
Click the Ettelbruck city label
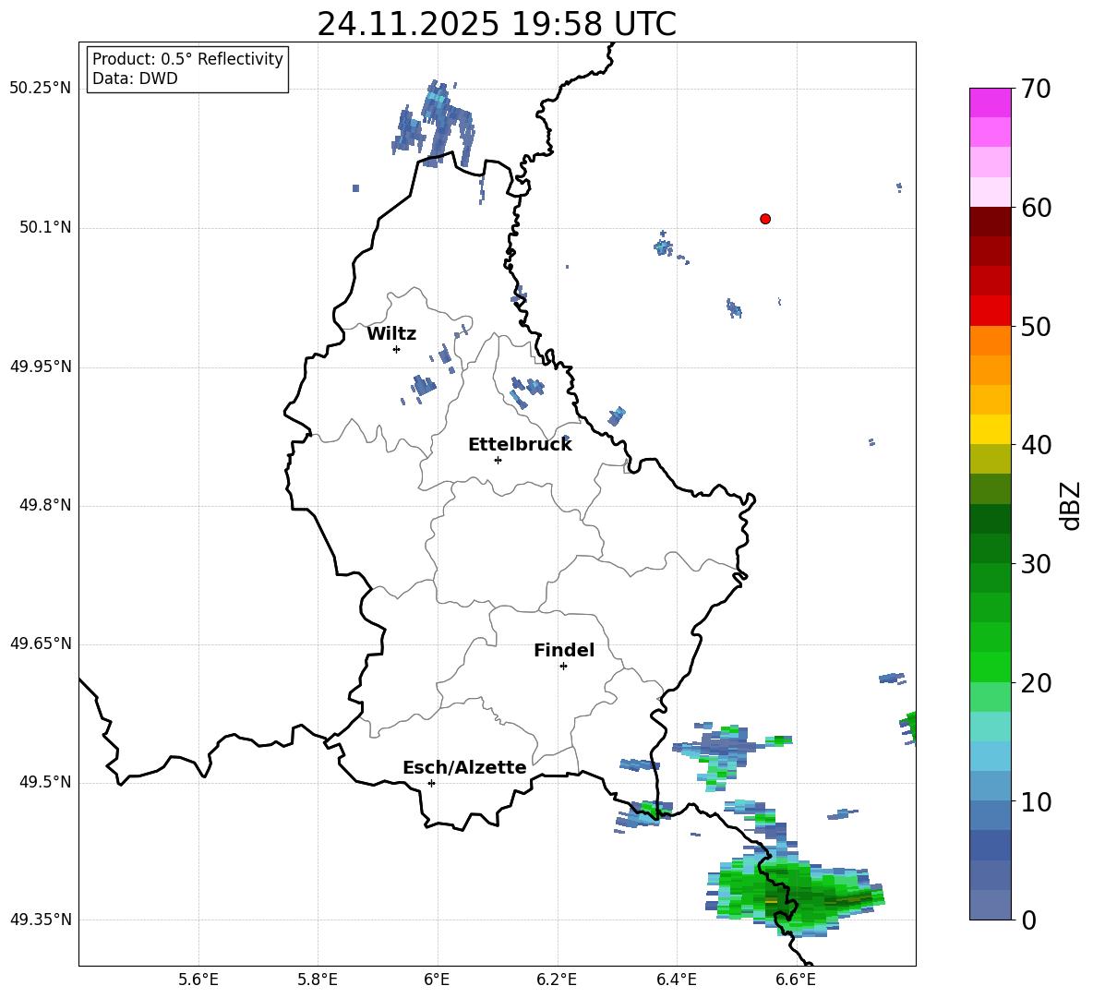[x=520, y=445]
